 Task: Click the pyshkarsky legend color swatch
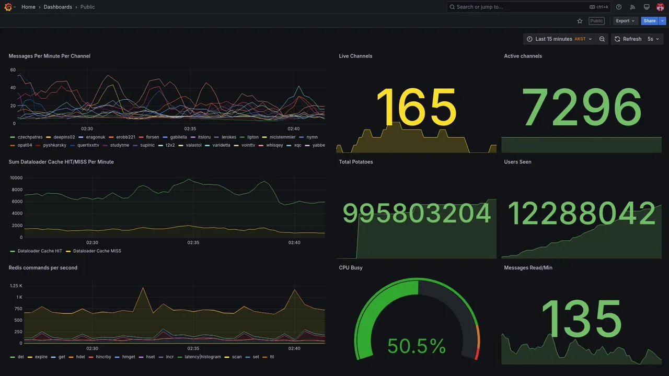pos(38,145)
